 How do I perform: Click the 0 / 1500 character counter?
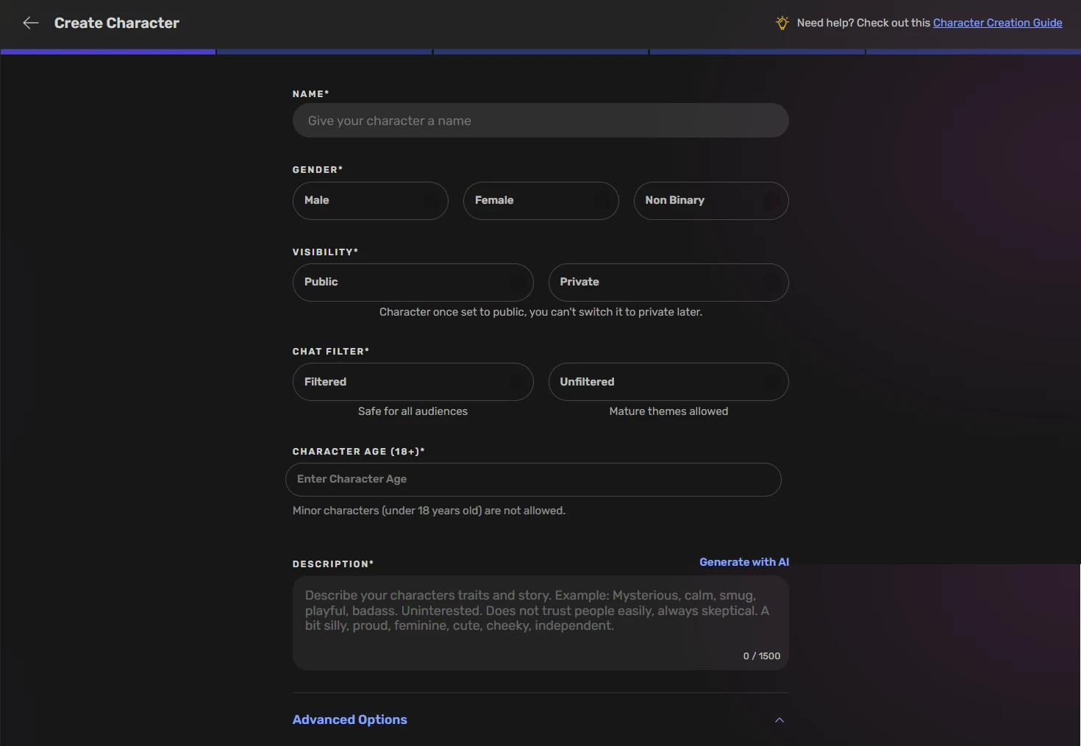click(x=761, y=656)
